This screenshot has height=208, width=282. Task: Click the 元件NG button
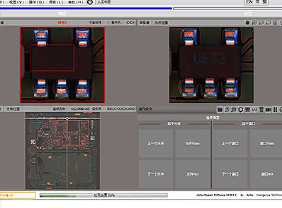191,174
